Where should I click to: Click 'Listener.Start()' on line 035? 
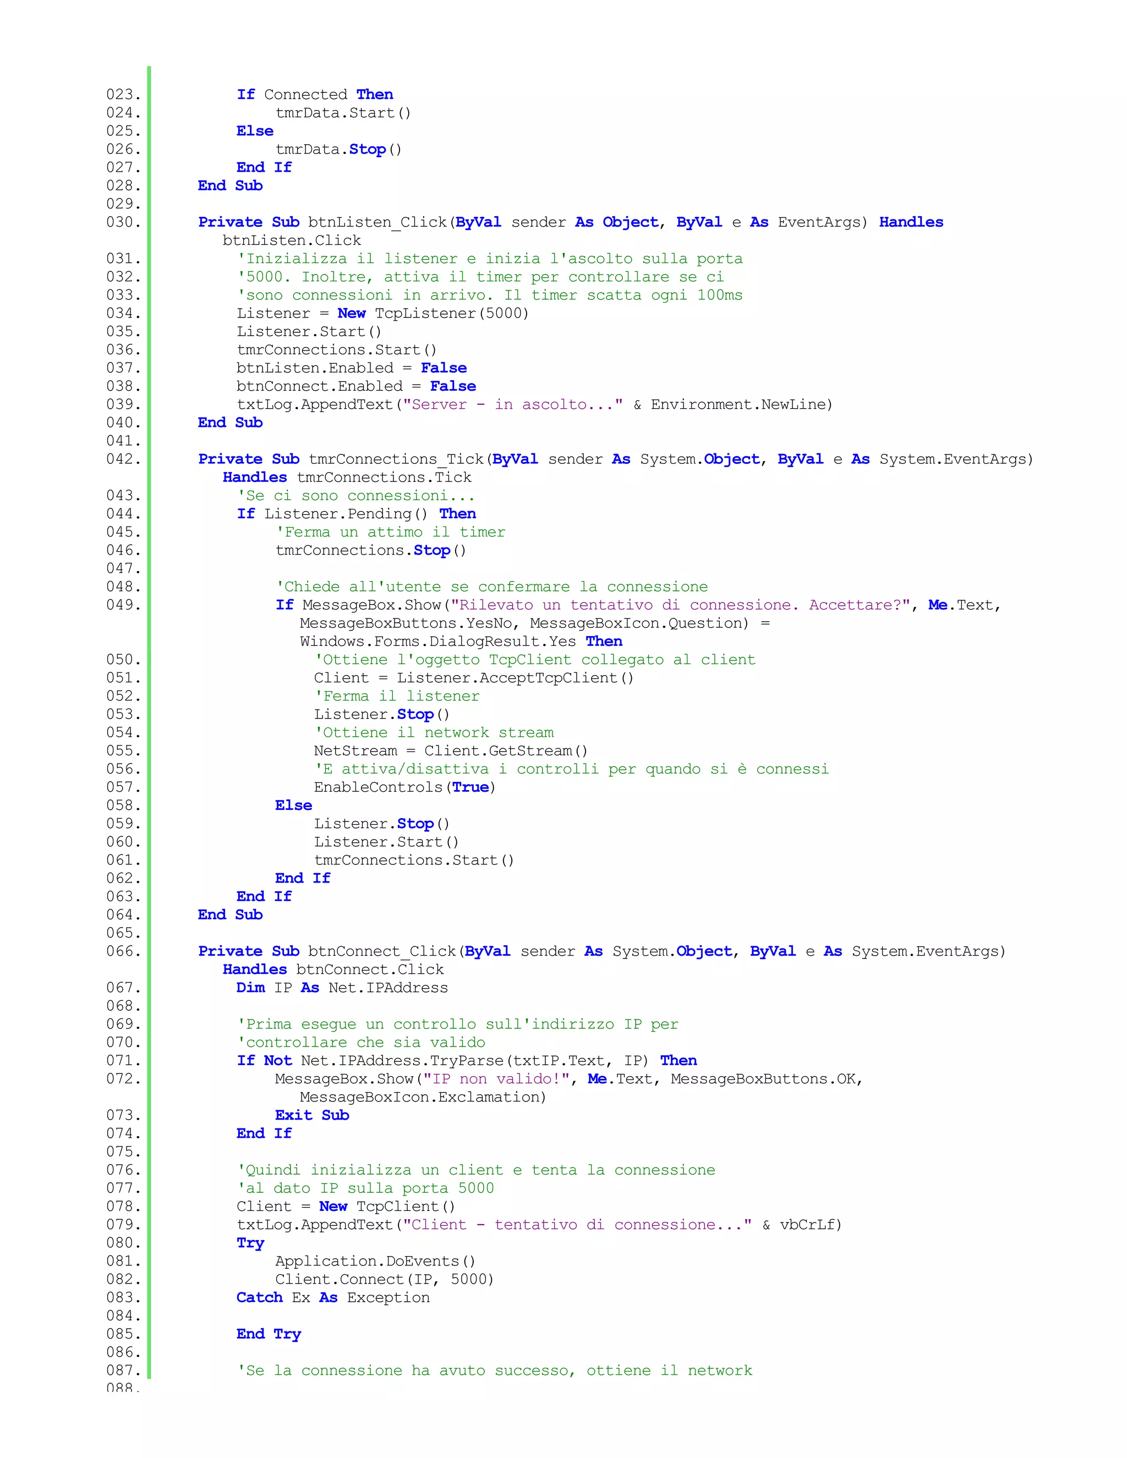[x=310, y=331]
